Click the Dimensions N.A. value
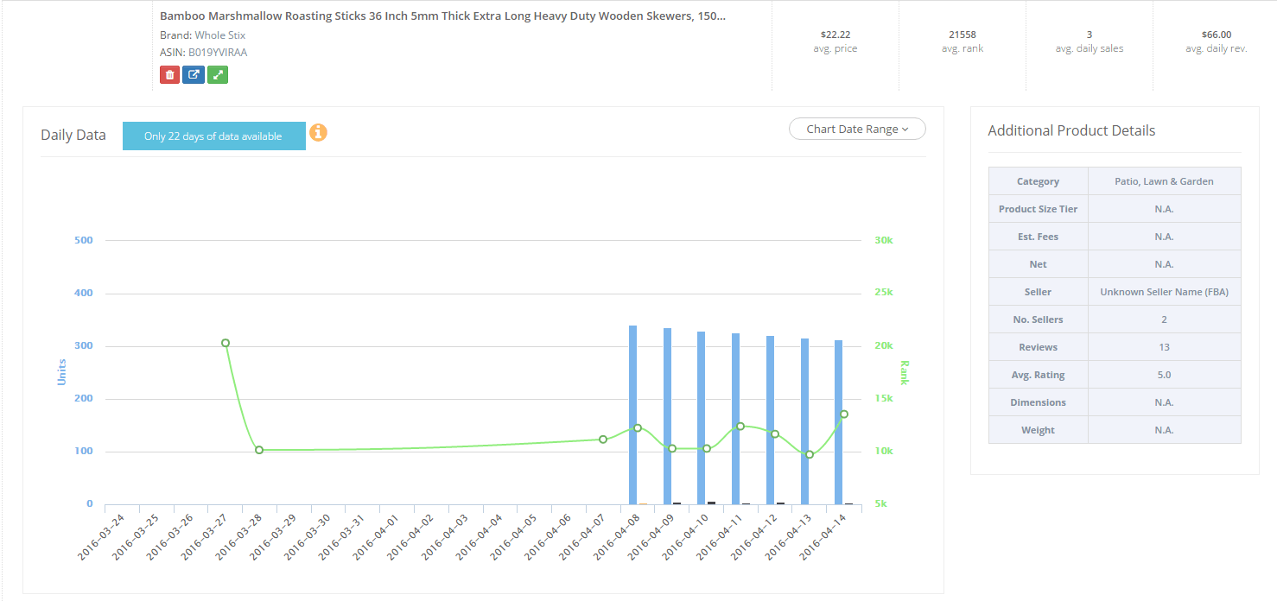Screen dimensions: 1277x601 pyautogui.click(x=1164, y=402)
